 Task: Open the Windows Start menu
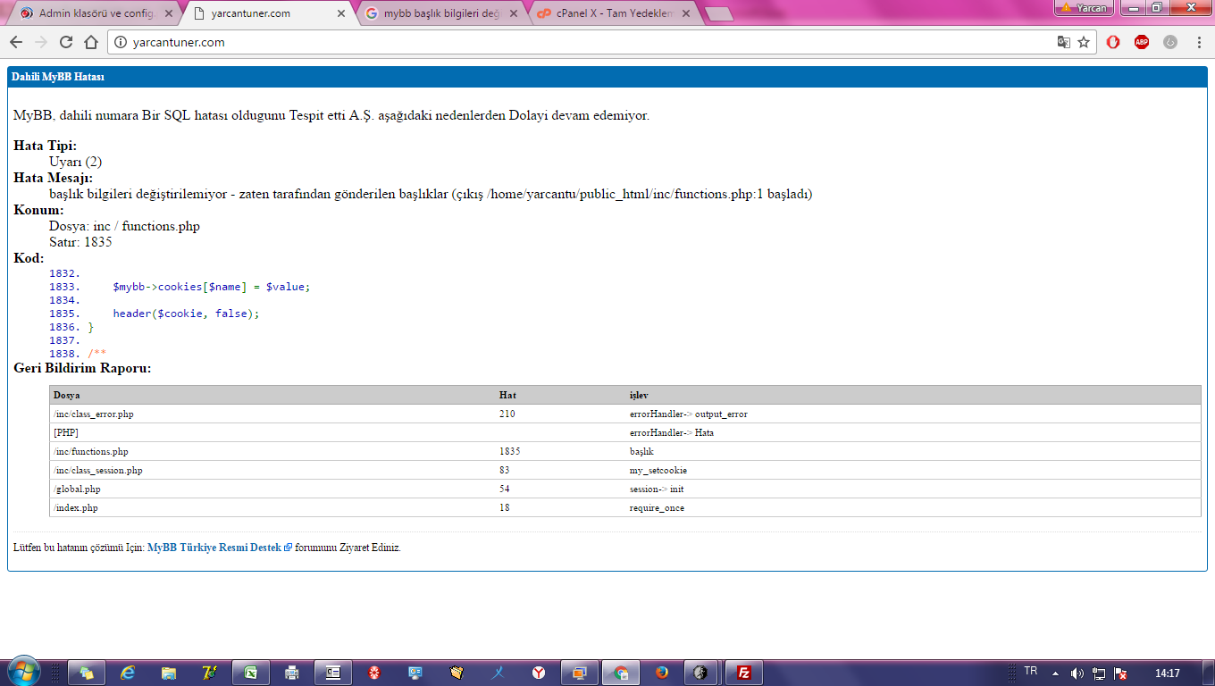(22, 672)
